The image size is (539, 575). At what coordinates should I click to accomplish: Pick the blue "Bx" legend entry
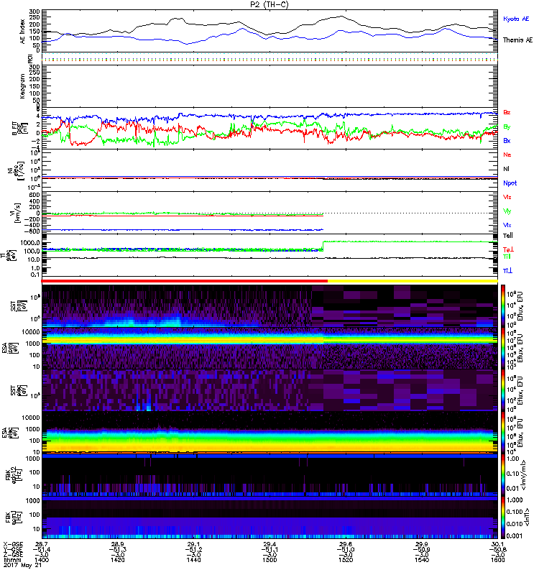pos(507,140)
